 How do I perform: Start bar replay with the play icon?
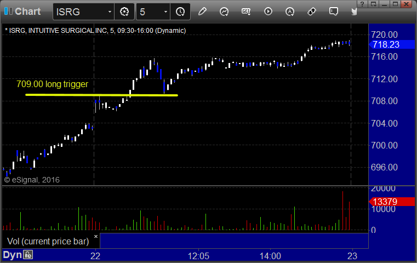(268, 12)
